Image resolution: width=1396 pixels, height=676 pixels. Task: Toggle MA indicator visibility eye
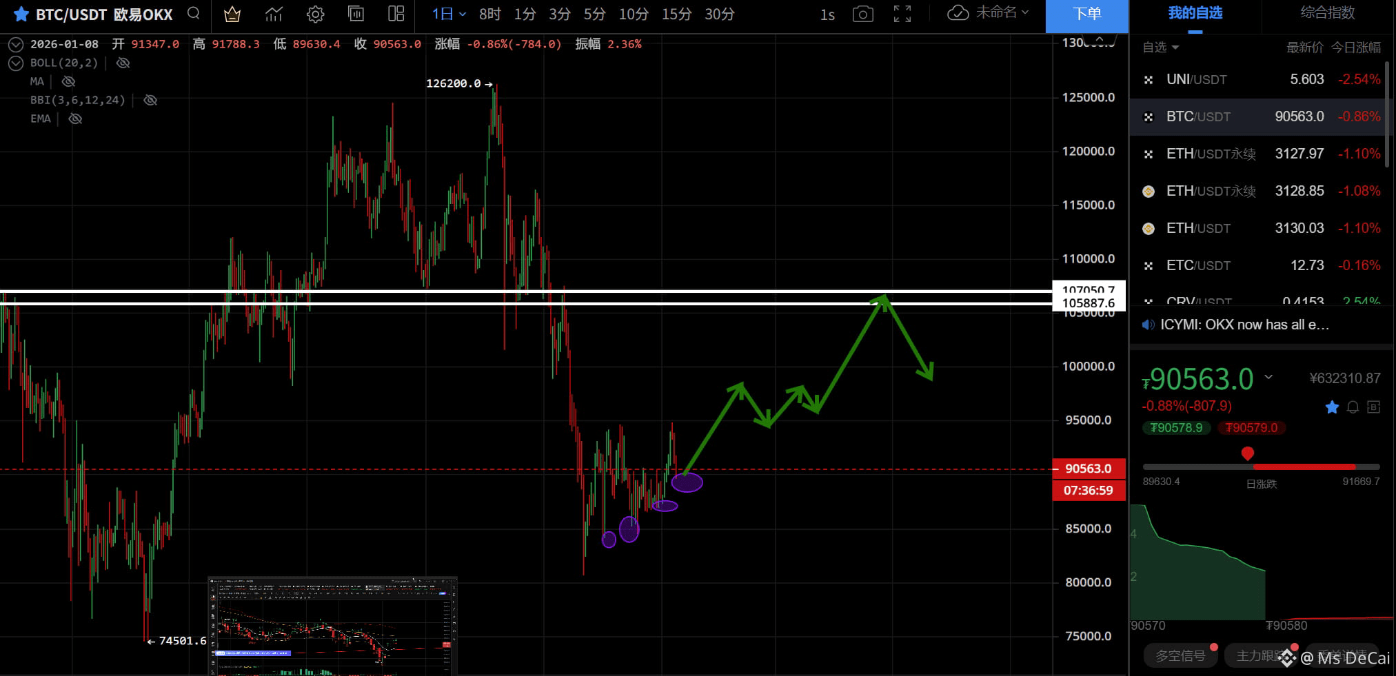pyautogui.click(x=68, y=81)
